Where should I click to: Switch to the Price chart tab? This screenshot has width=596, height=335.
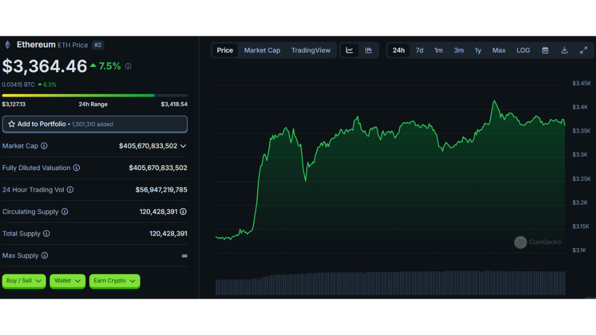(225, 50)
